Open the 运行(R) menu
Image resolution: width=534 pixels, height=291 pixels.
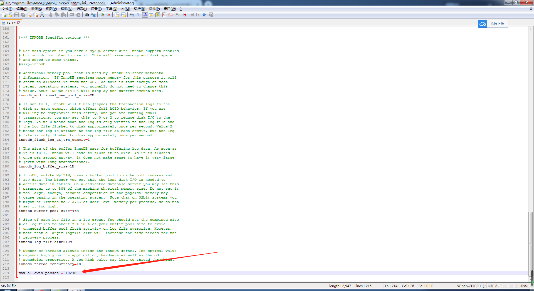point(139,9)
